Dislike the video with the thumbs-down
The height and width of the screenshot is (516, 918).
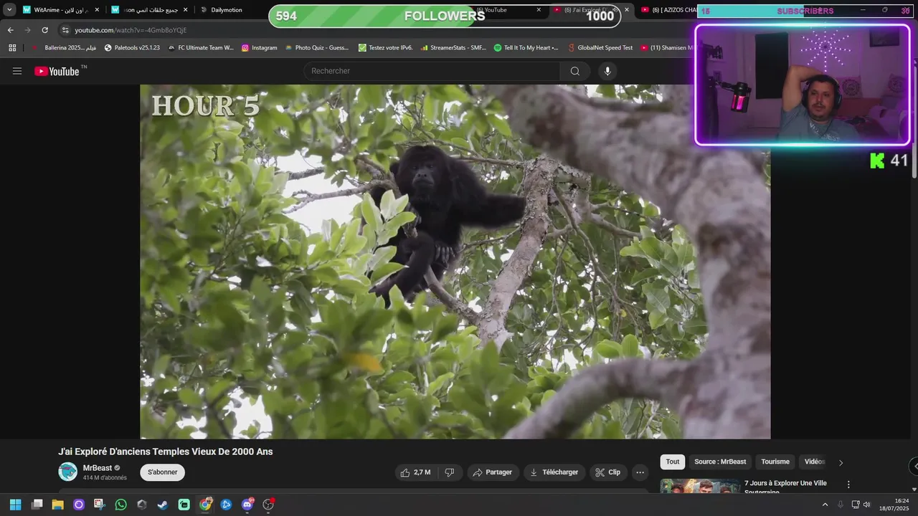(x=450, y=472)
